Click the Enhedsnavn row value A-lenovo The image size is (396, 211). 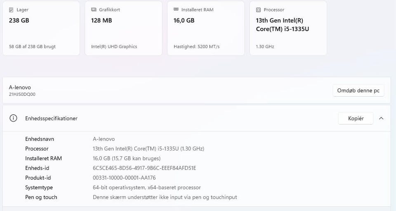[x=104, y=139]
